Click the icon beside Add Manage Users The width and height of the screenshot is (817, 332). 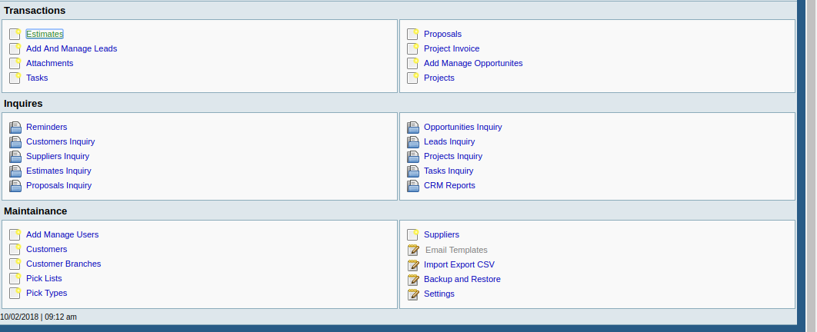[x=15, y=234]
